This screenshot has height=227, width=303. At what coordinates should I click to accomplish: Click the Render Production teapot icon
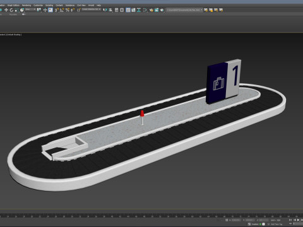click(162, 10)
